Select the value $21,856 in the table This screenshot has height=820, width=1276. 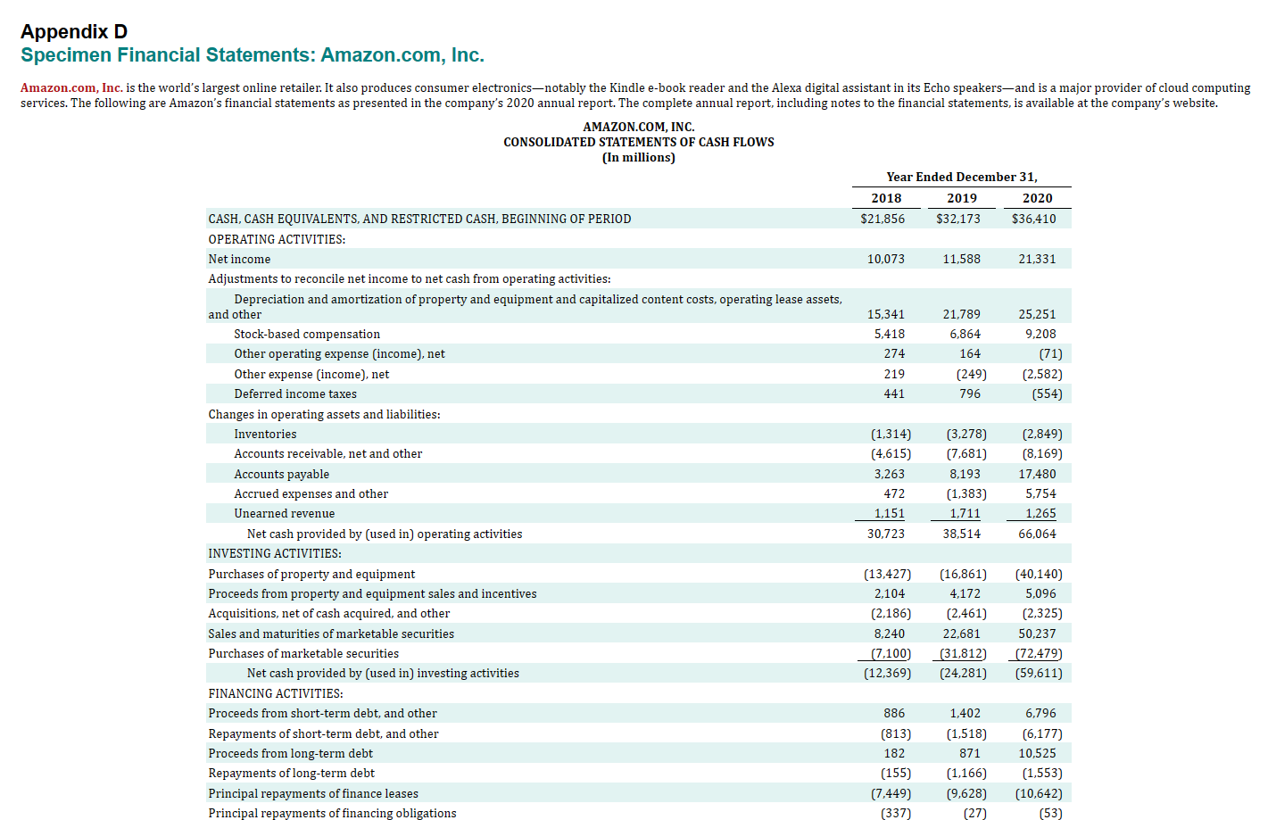(885, 218)
